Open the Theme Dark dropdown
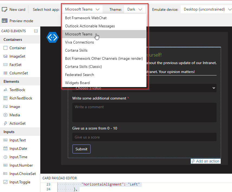 (134, 9)
